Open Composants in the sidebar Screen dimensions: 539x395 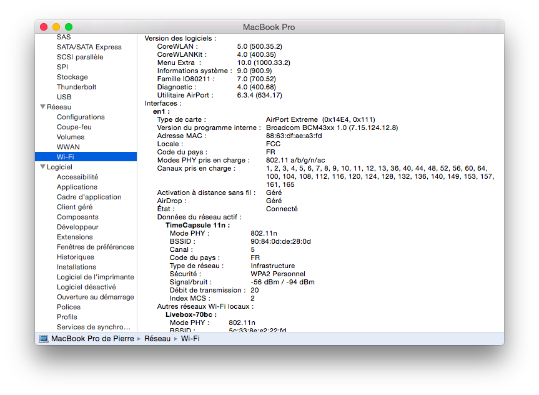(x=77, y=217)
